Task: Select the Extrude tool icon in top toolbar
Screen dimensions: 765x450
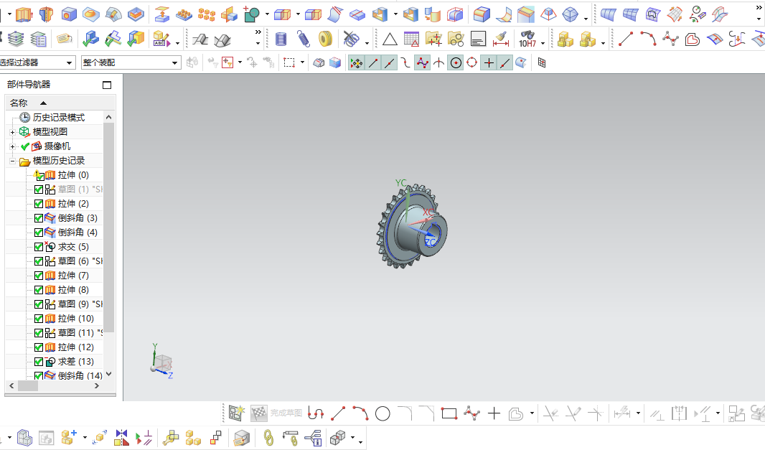Action: (24, 14)
